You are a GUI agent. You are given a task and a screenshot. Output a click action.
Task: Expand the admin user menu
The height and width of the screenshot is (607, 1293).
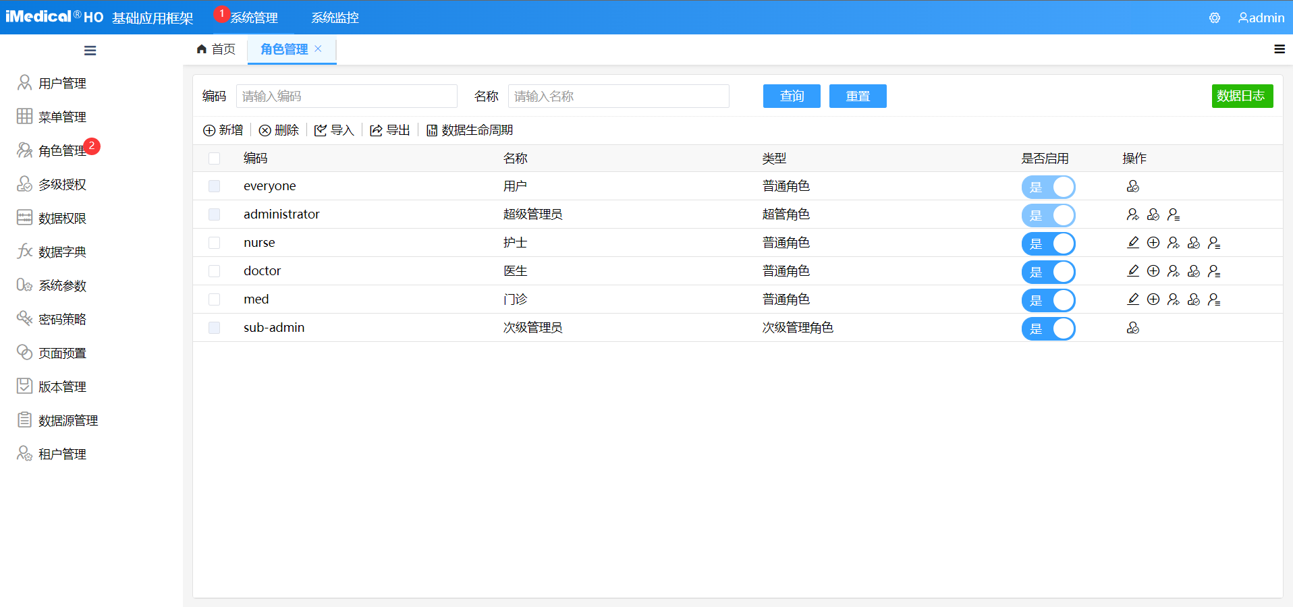click(1261, 18)
